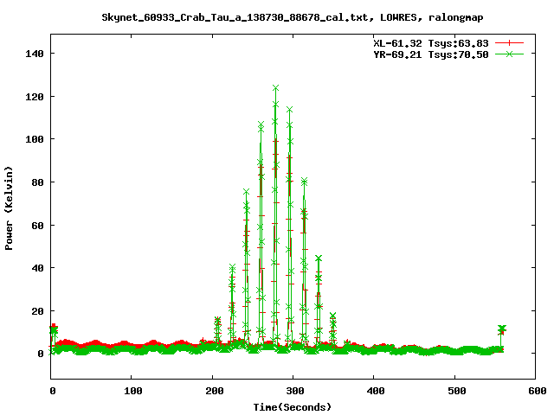Click the highest green peak marker near 124 Kelvin
The width and height of the screenshot is (554, 415).
[275, 88]
